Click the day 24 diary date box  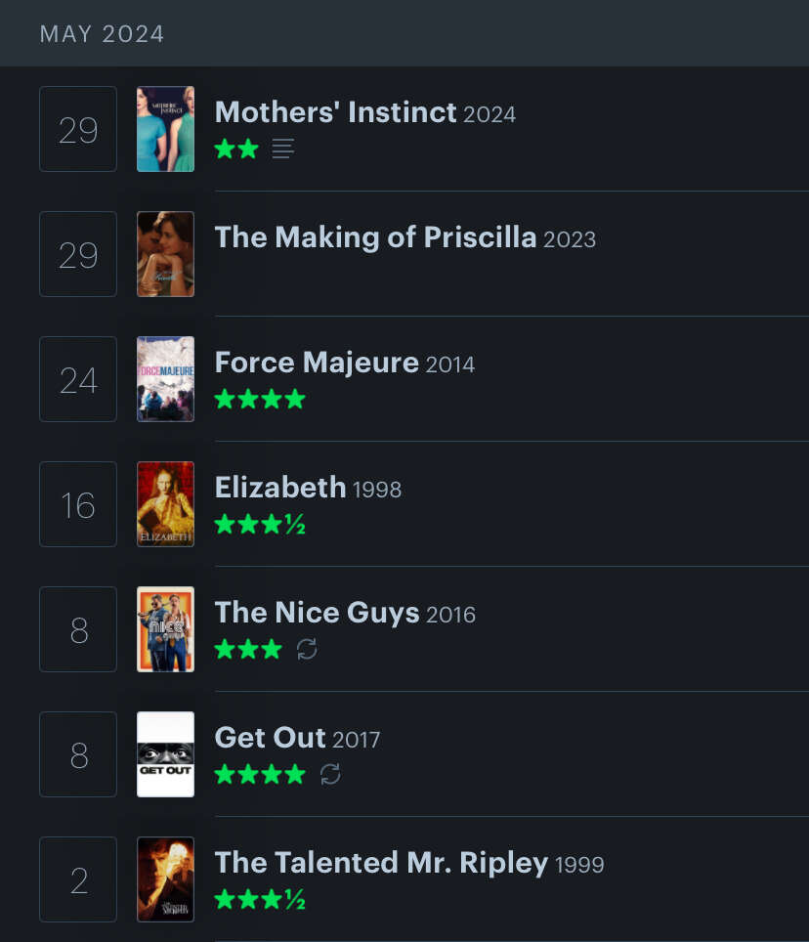click(x=78, y=379)
